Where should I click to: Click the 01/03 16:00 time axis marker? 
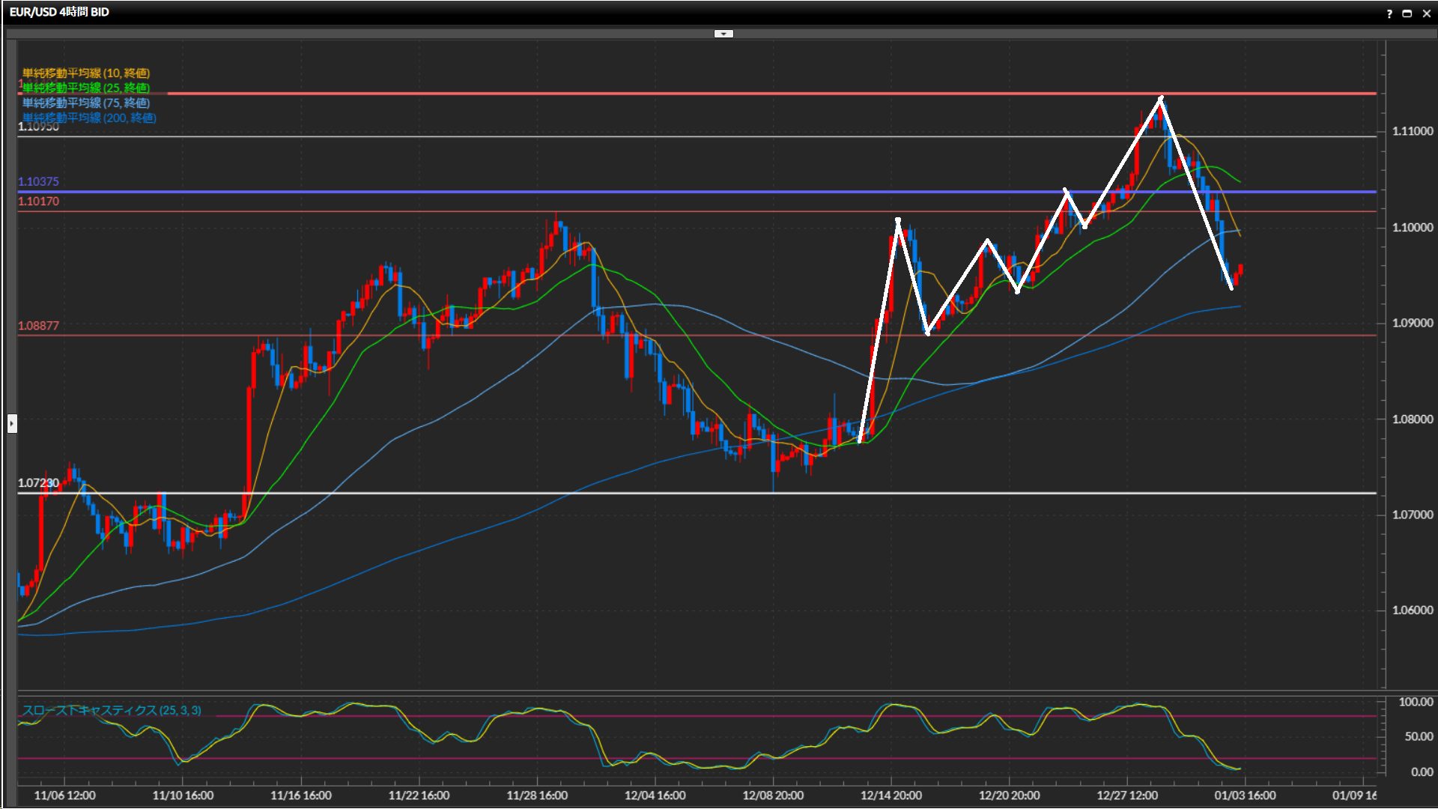coord(1245,796)
